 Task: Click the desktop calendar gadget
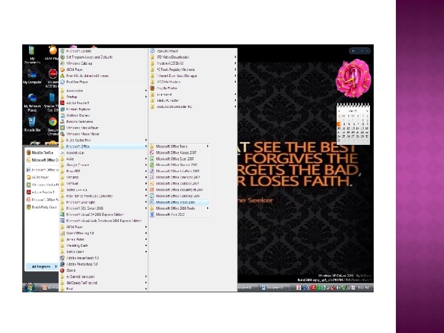353,124
